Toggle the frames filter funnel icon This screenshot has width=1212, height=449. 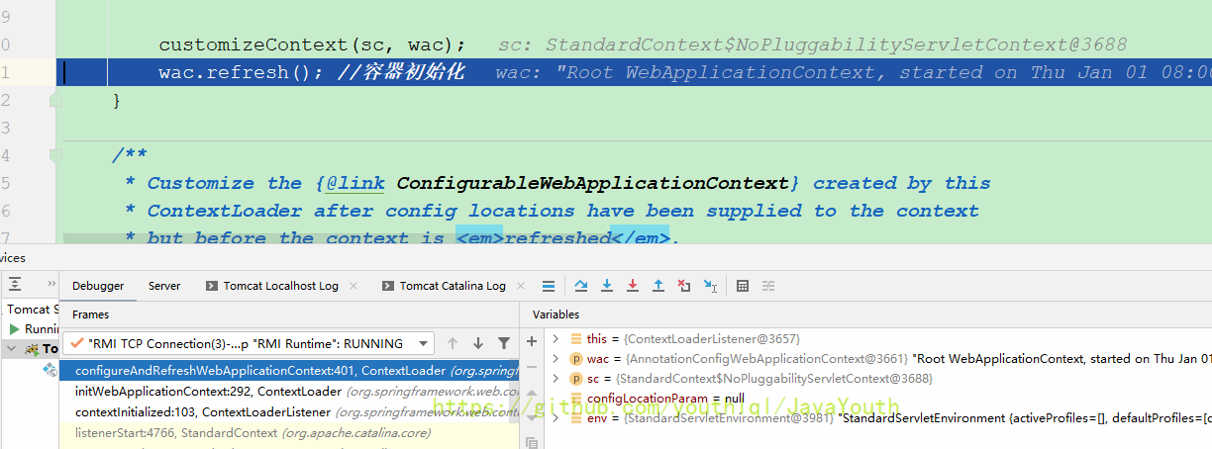[504, 343]
